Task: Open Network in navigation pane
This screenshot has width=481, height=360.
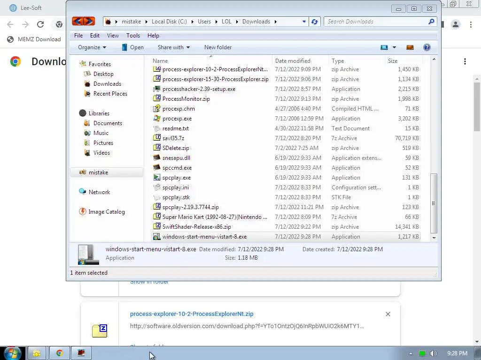Action: (94, 192)
